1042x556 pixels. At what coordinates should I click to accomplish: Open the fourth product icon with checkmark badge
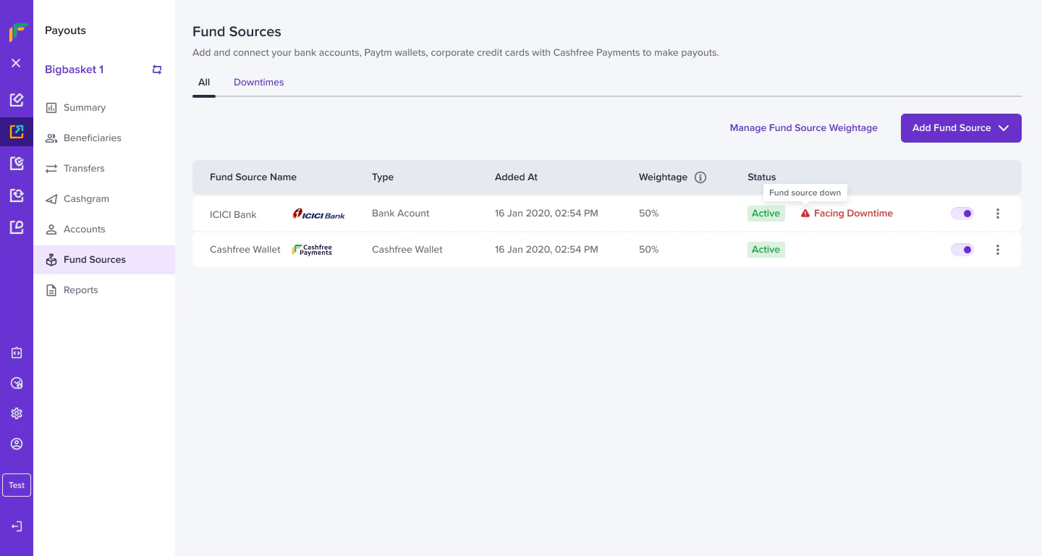(17, 164)
